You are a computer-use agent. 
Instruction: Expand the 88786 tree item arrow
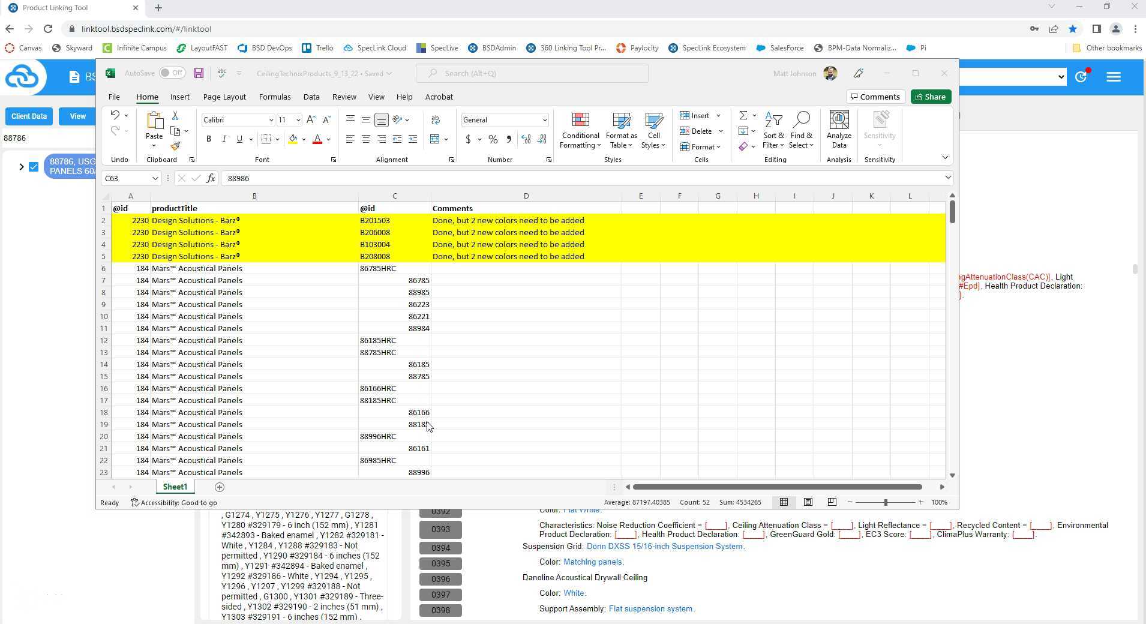pos(22,167)
